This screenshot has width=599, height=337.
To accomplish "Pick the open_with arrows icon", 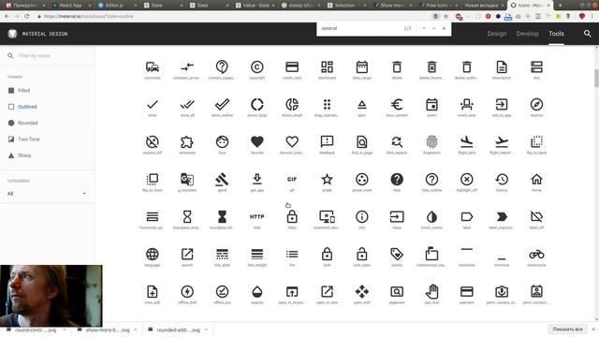I will (362, 291).
